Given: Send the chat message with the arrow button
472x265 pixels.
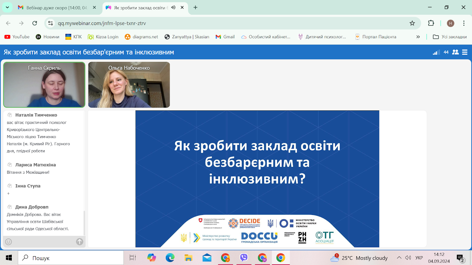Looking at the screenshot, I should 80,242.
